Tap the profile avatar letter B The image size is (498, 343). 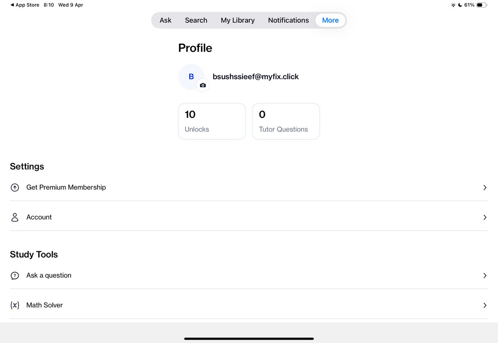point(191,77)
